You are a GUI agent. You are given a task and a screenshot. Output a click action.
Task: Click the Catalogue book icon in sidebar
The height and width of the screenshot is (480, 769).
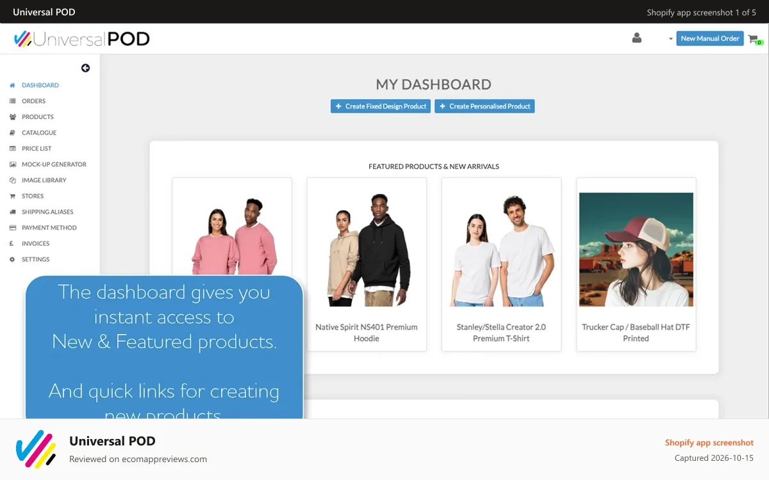click(x=12, y=132)
